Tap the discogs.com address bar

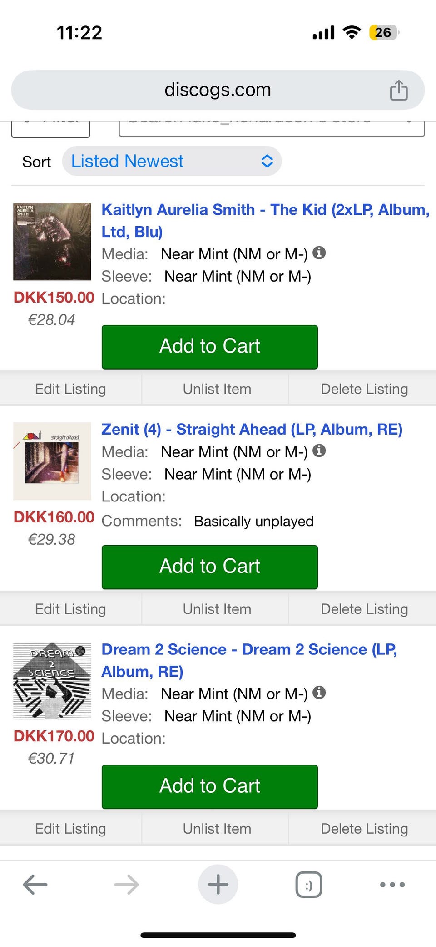(217, 90)
